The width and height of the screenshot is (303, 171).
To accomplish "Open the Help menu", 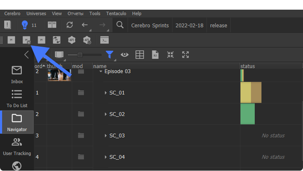I will tap(137, 13).
